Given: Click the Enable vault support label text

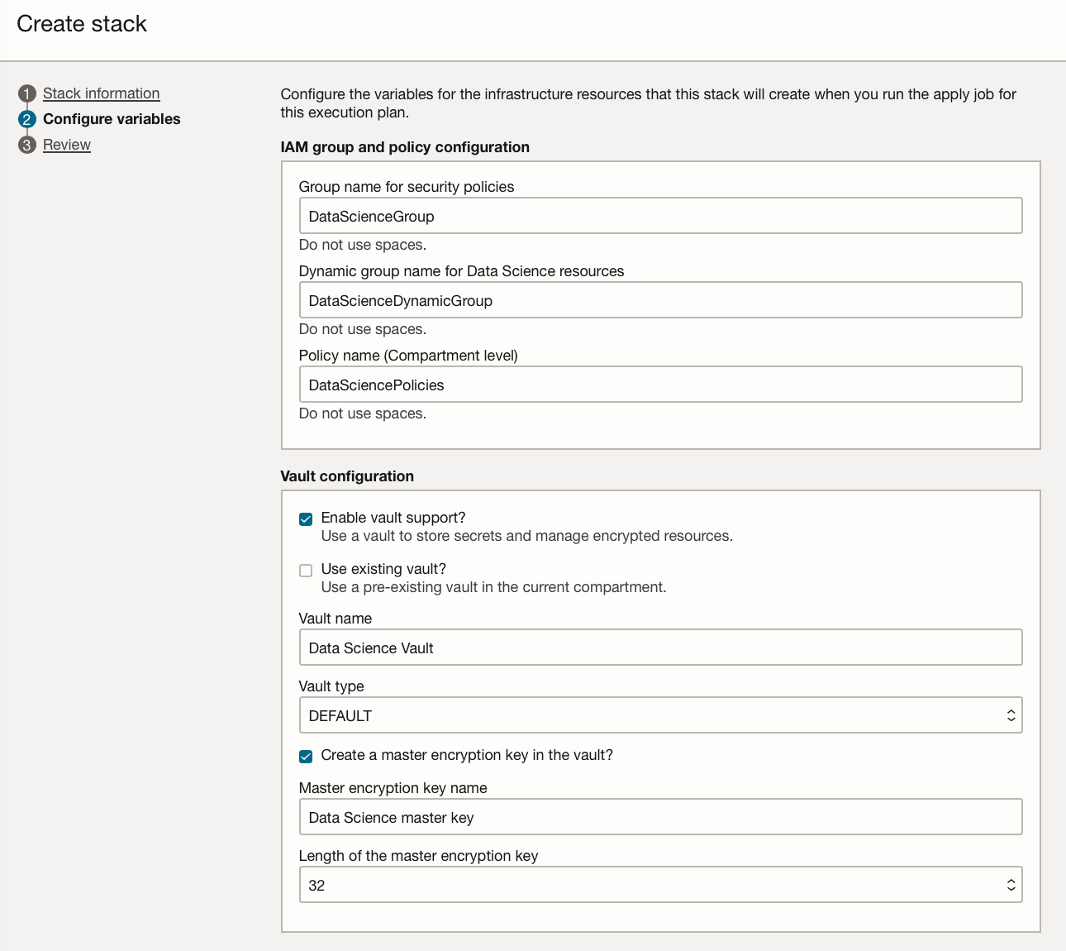Looking at the screenshot, I should 393,518.
